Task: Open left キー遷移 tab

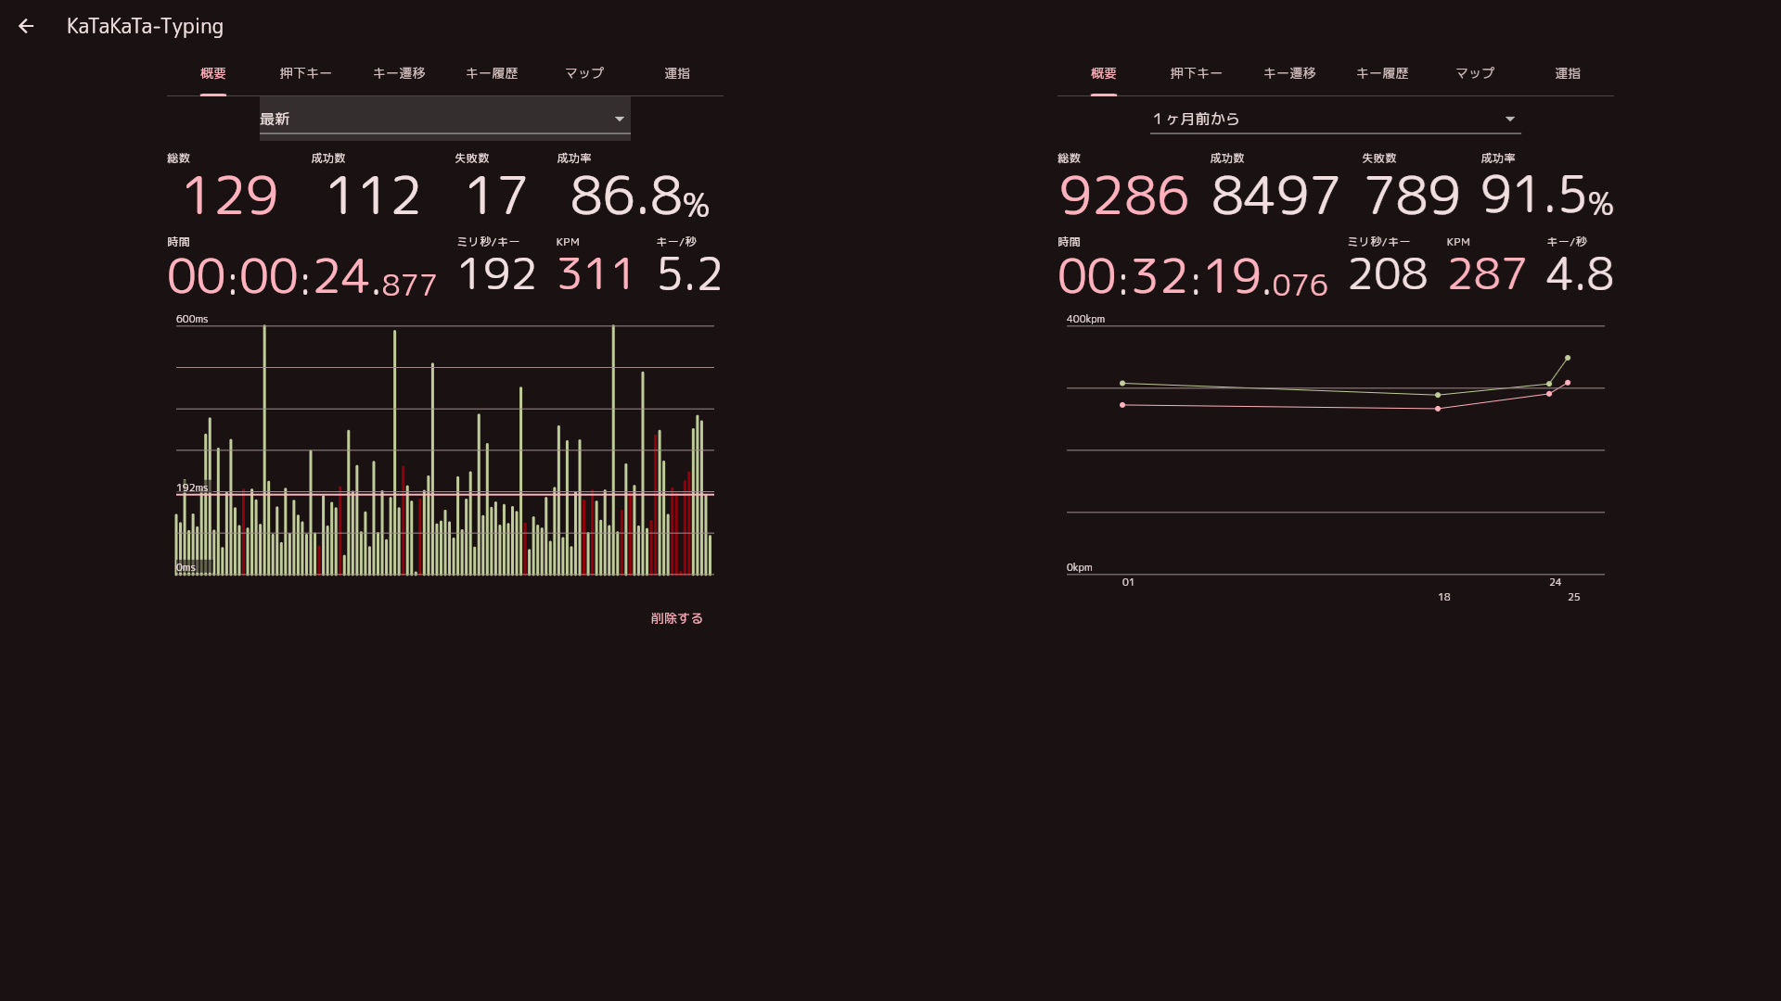Action: click(399, 73)
